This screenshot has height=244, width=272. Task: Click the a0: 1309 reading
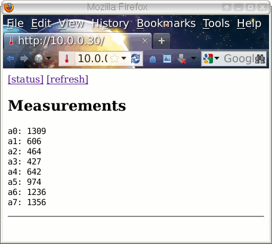tap(27, 131)
